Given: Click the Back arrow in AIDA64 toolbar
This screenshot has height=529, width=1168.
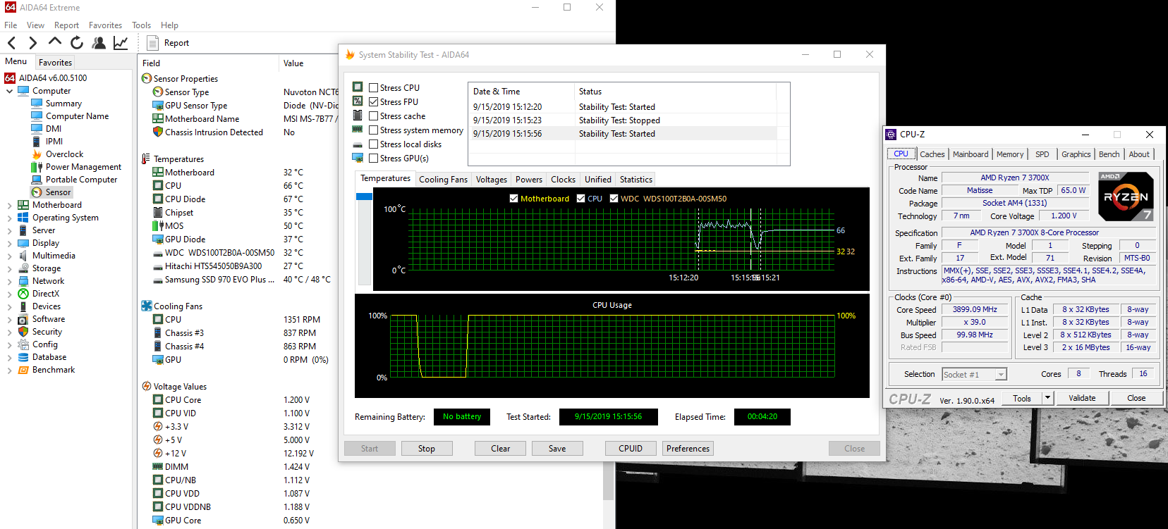Looking at the screenshot, I should tap(12, 43).
